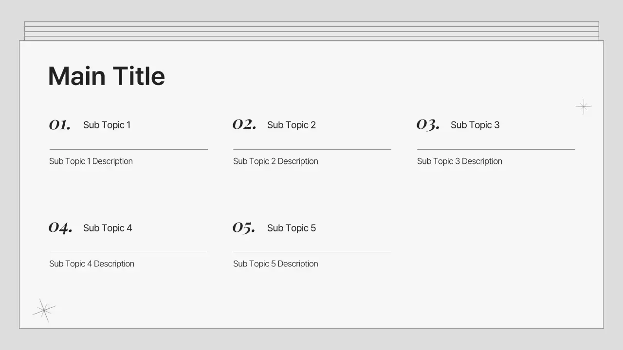
Task: Select the 03. number label
Action: [428, 125]
